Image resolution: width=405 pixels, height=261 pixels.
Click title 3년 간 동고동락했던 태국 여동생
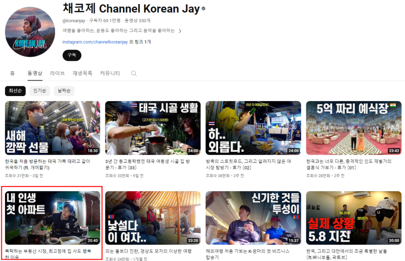click(x=147, y=164)
